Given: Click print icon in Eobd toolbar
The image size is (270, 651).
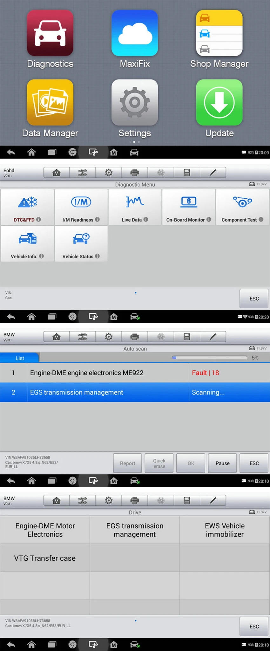Looking at the screenshot, I should point(135,173).
